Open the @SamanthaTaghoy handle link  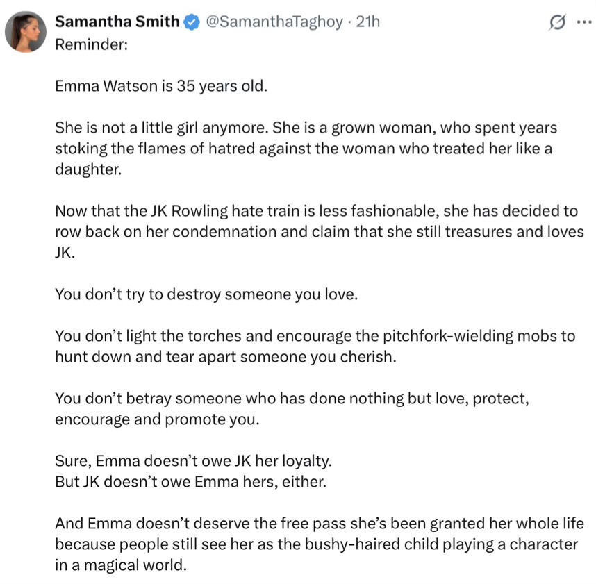coord(274,22)
